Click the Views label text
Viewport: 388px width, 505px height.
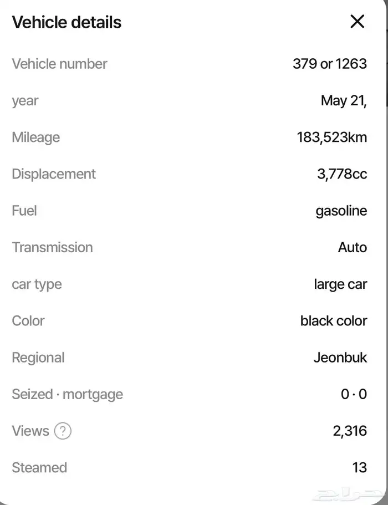tap(30, 431)
